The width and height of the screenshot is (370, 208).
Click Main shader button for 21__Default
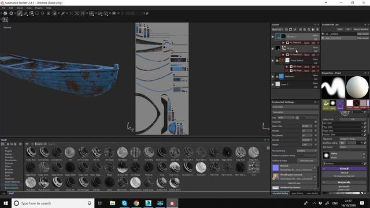tap(362, 34)
